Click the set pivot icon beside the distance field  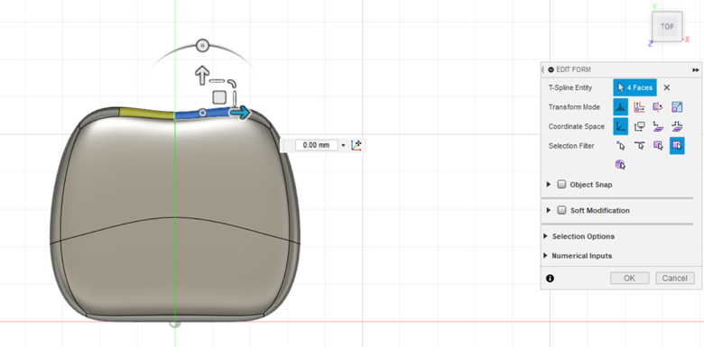[357, 145]
